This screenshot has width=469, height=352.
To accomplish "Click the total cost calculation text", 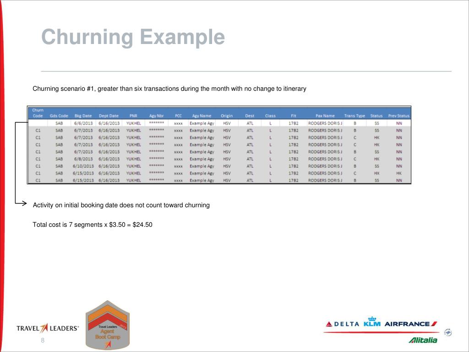I will (92, 225).
